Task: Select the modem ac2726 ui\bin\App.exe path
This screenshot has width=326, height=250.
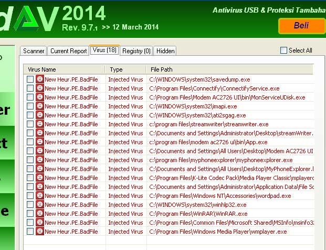Action: click(x=208, y=142)
